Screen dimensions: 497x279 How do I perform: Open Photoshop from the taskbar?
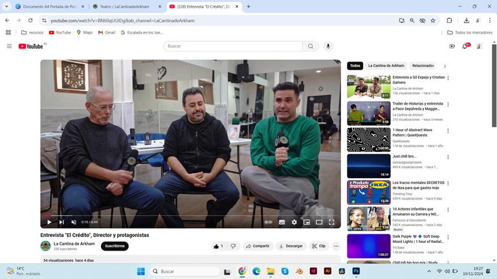tap(356, 271)
